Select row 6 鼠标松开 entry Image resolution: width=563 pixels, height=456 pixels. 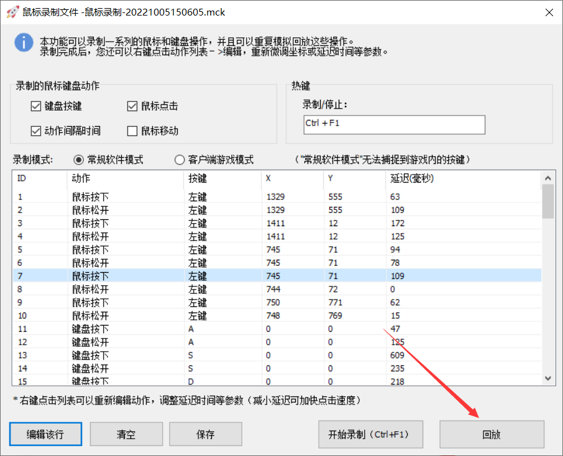coord(277,263)
